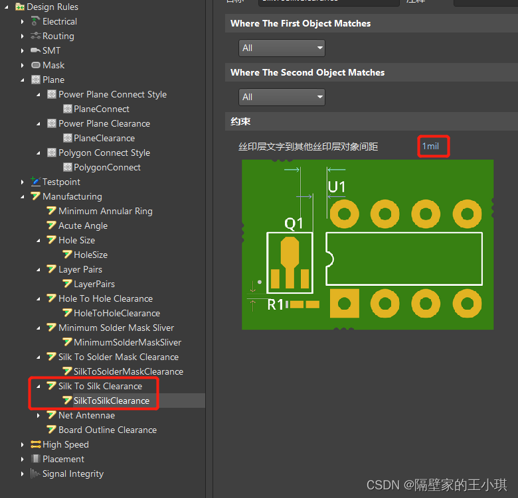The height and width of the screenshot is (498, 518).
Task: Collapse the Hole Size rule group
Action: pos(39,241)
